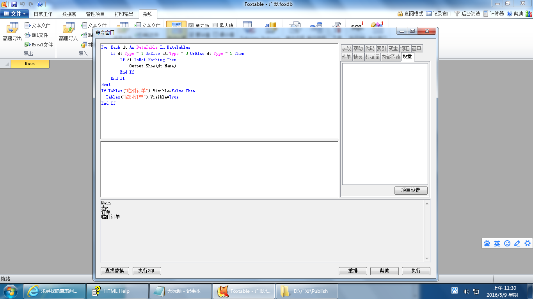Screen dimensions: 533x299
Task: Export to 文本文件 in the 导出 group
Action: (37, 25)
